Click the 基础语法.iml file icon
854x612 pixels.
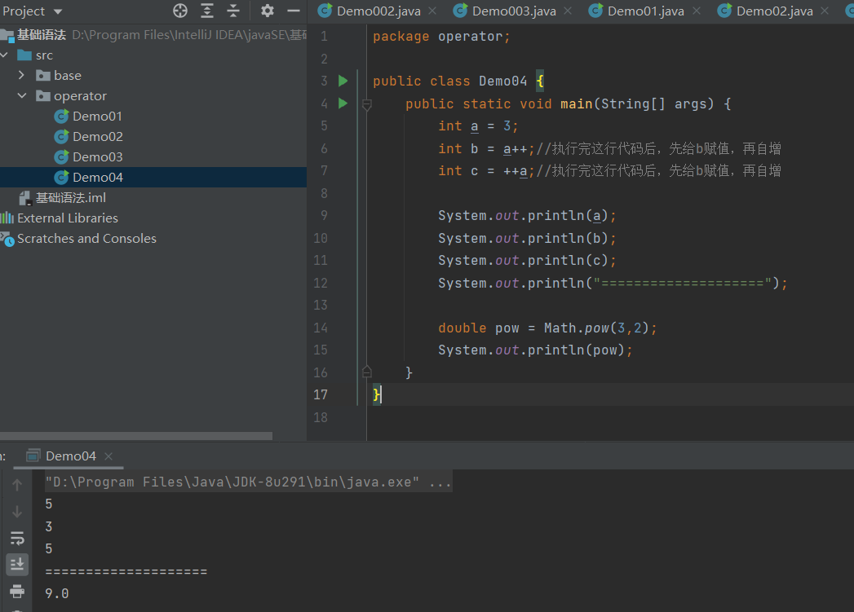point(25,198)
